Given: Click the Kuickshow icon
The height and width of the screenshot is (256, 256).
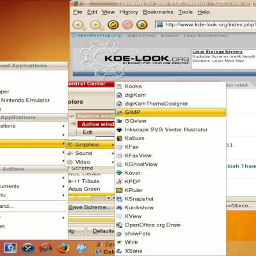Looking at the screenshot, I should click(119, 207).
